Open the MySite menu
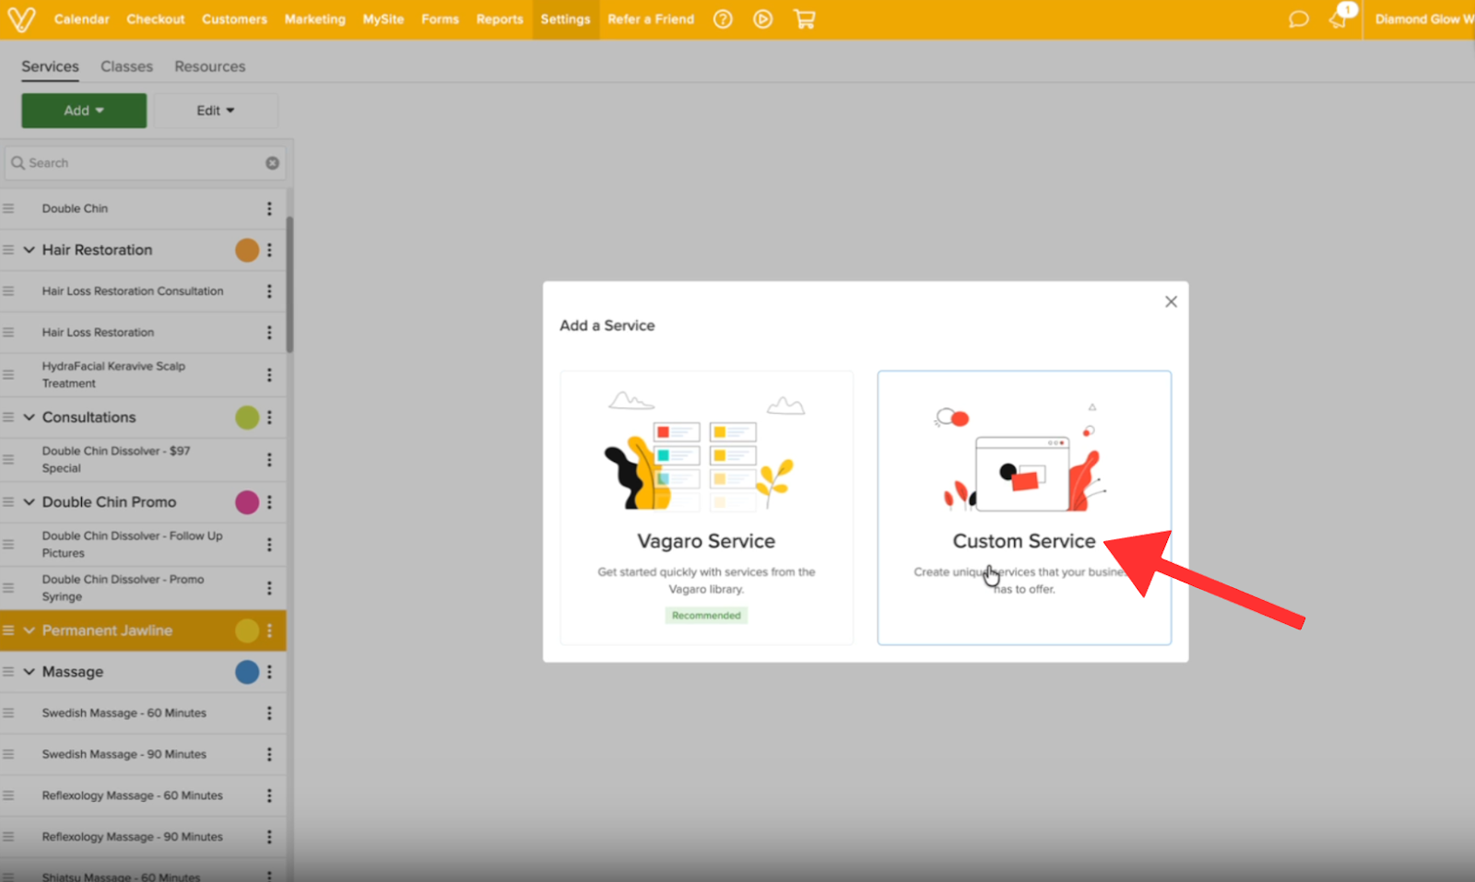The width and height of the screenshot is (1475, 882). (x=383, y=19)
